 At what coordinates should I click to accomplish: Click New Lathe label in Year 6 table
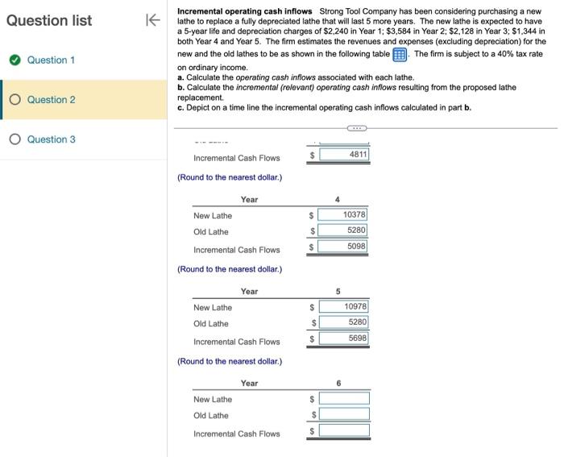[213, 399]
